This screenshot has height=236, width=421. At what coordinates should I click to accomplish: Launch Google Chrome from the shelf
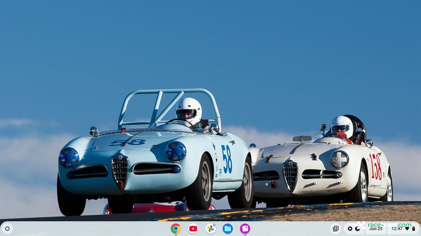[176, 229]
